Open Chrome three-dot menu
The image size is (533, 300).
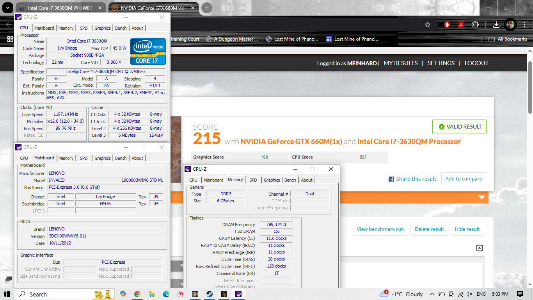[x=525, y=25]
